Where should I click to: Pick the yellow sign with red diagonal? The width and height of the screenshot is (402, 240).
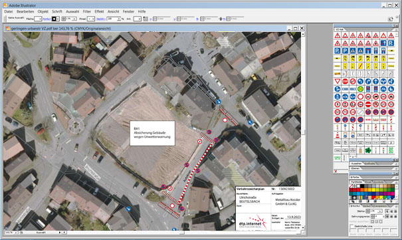tap(360, 66)
